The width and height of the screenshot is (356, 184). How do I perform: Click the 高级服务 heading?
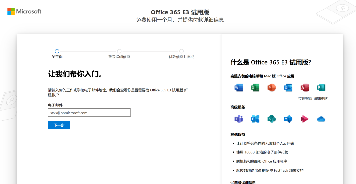[238, 107]
